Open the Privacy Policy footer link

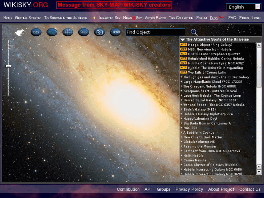[x=189, y=189]
